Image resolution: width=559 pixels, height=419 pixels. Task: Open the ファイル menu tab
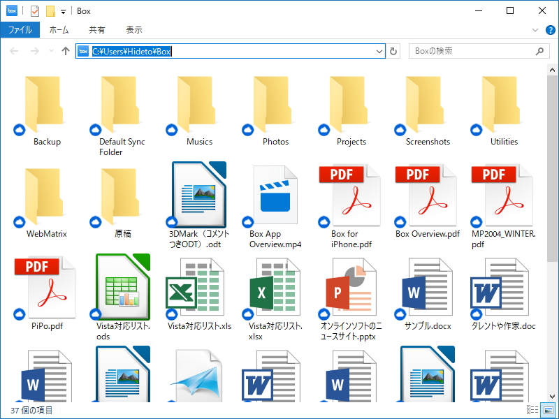(x=20, y=30)
